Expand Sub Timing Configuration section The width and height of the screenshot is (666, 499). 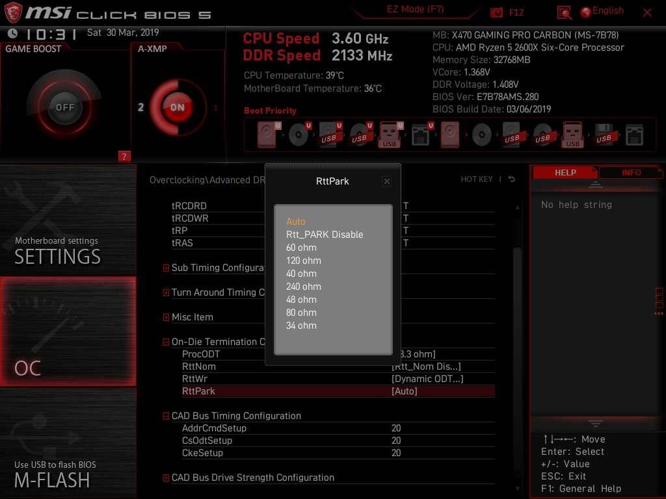pos(166,268)
